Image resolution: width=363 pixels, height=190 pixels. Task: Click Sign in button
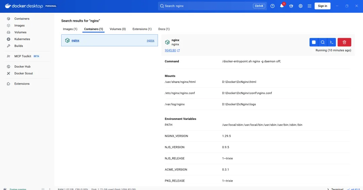322,6
